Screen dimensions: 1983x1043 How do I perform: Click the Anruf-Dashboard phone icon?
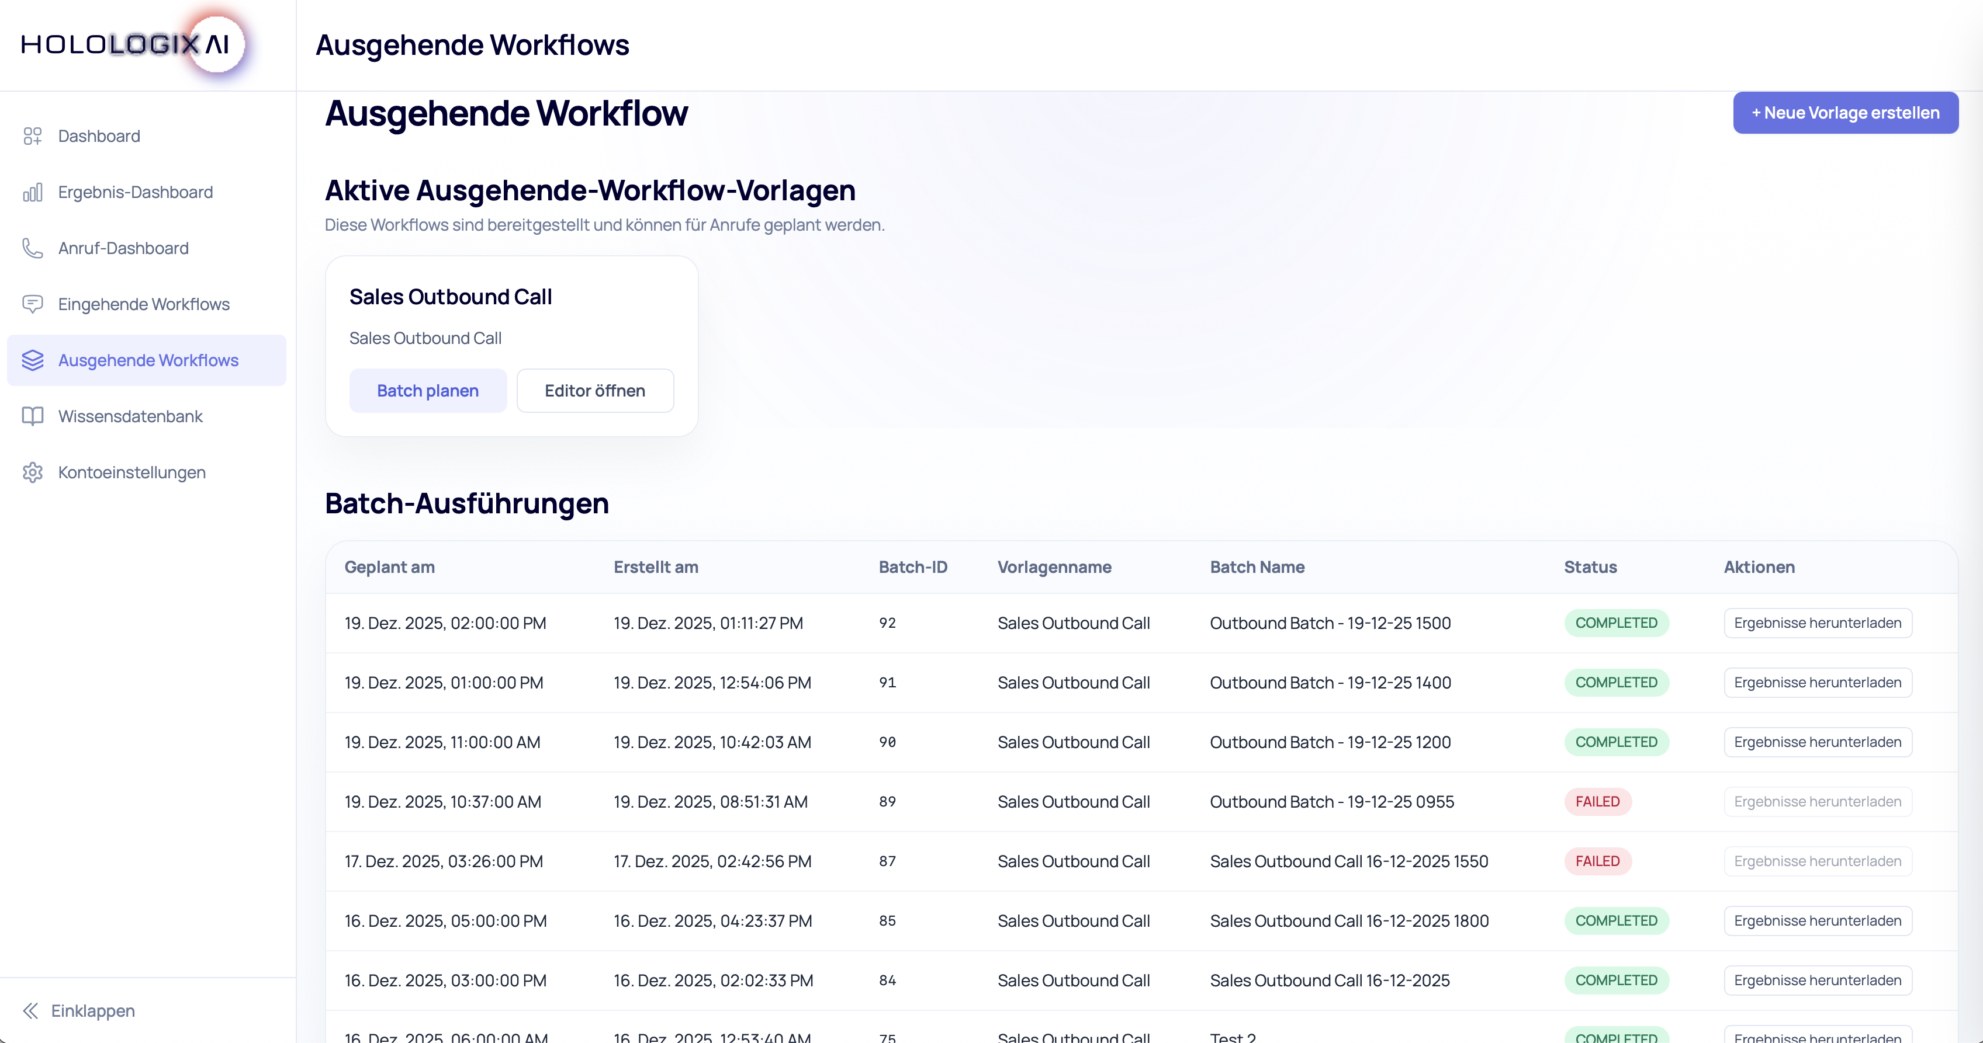[32, 248]
